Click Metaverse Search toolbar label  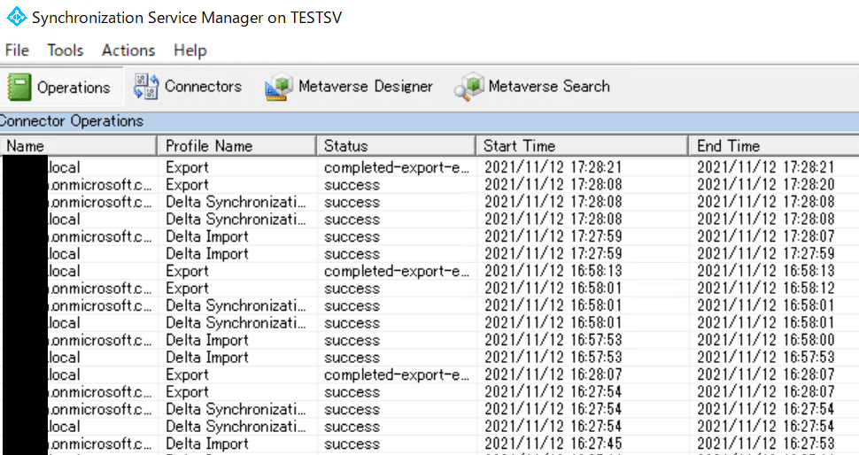pyautogui.click(x=549, y=87)
